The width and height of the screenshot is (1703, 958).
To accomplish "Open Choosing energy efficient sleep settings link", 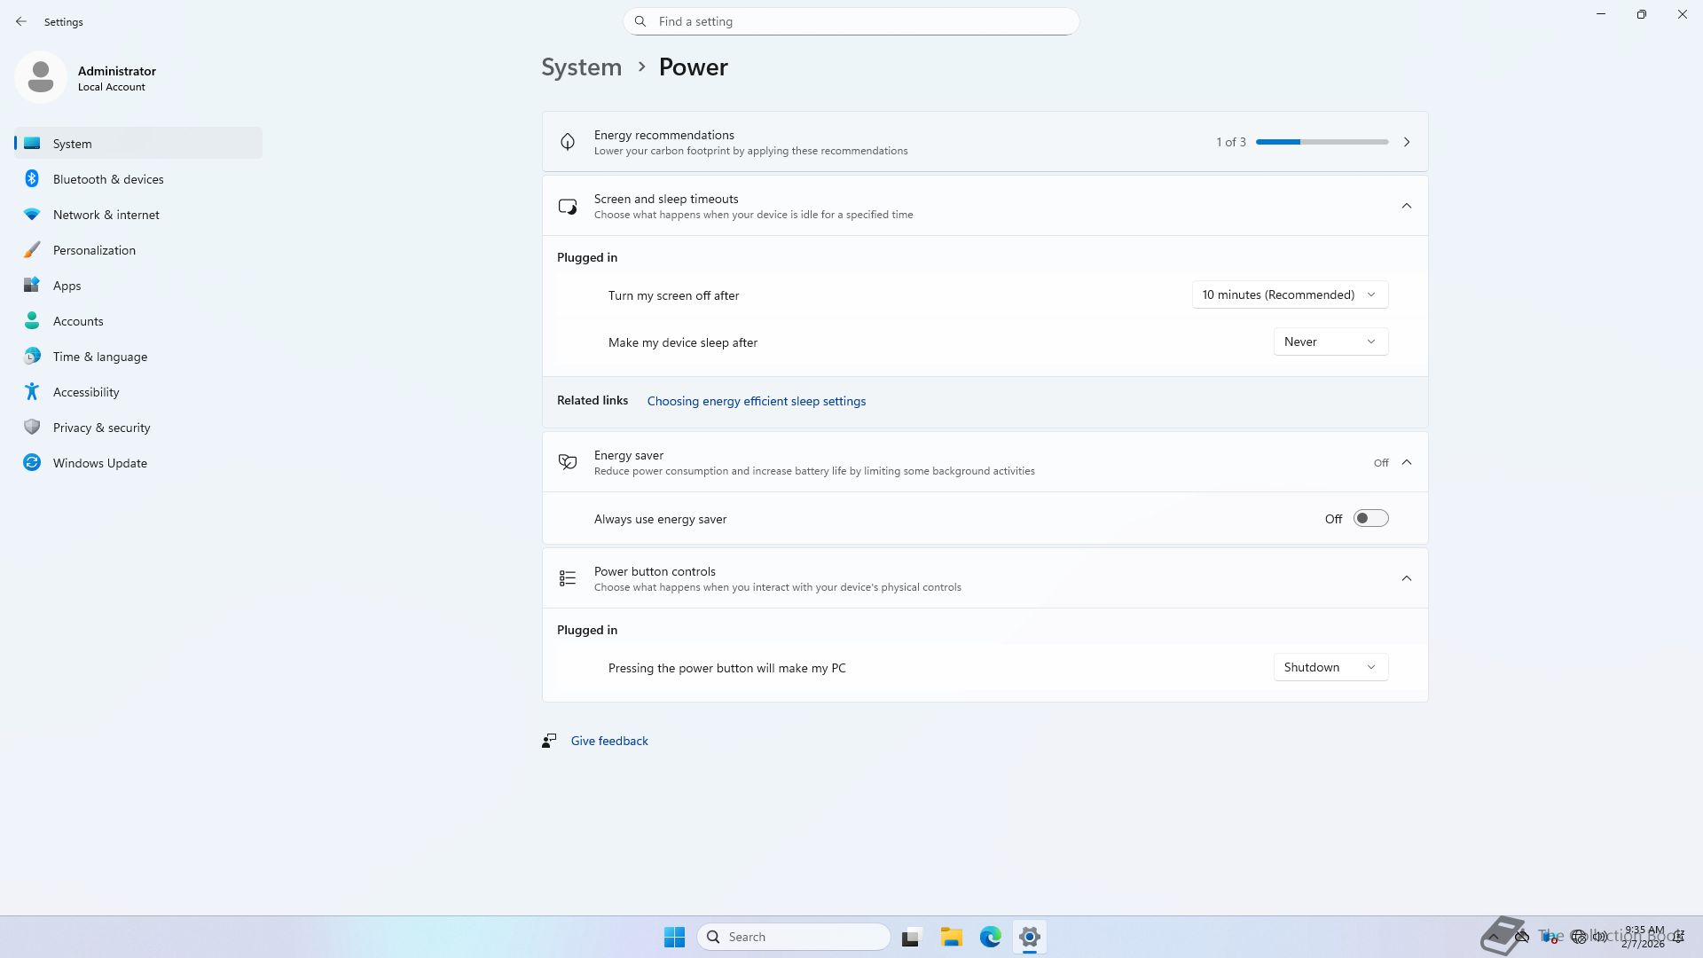I will pos(756,401).
